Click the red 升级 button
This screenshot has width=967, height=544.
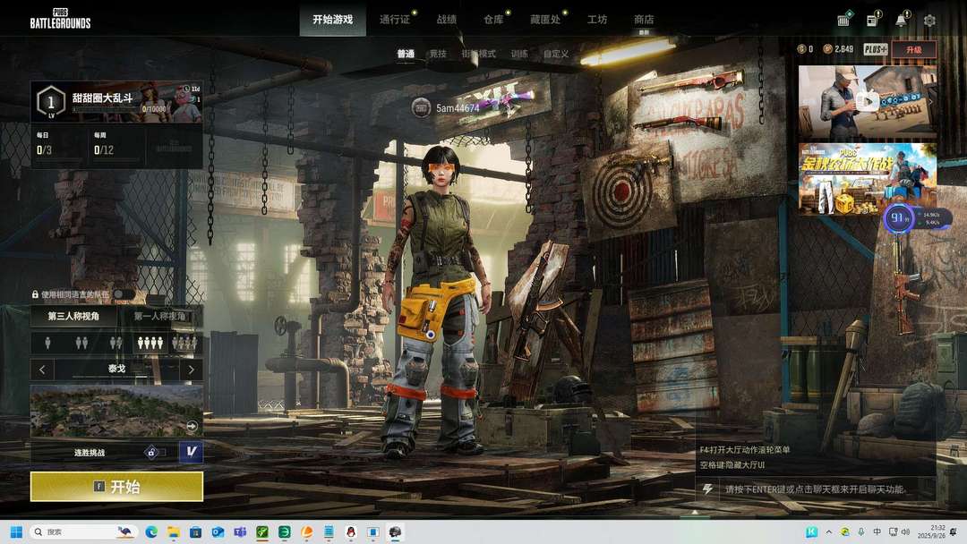[914, 49]
